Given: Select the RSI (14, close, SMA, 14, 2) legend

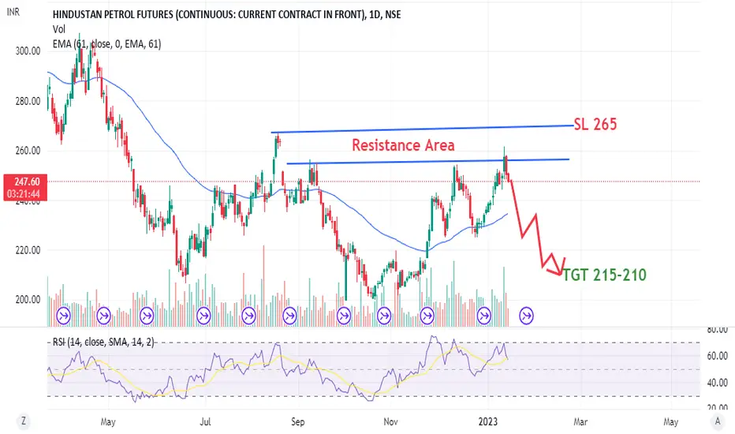Looking at the screenshot, I should click(103, 342).
